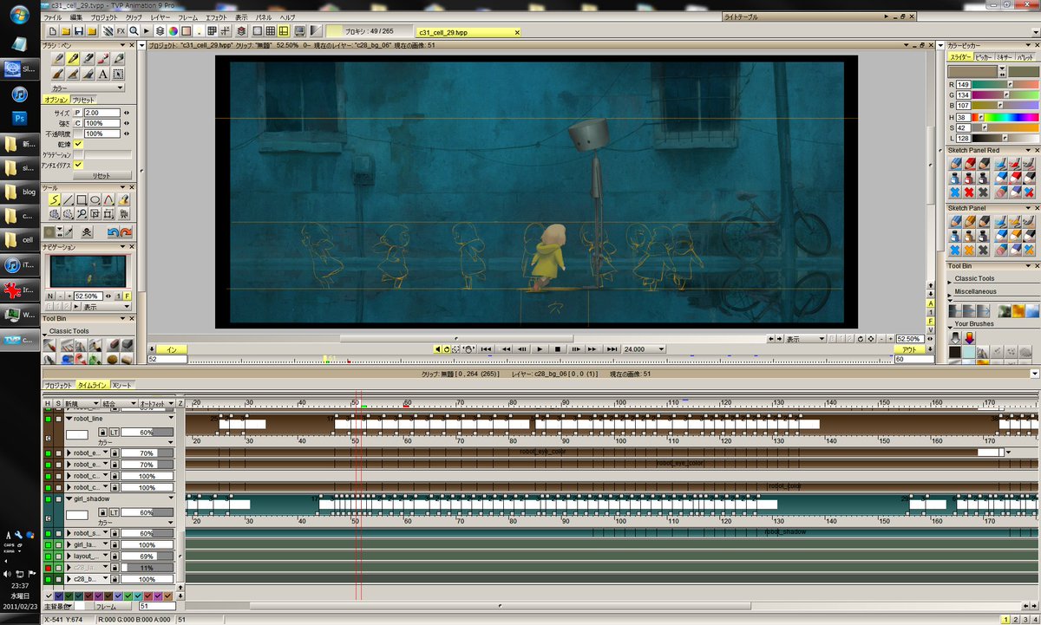Toggle S checkbox on robot_line layer

(58, 418)
